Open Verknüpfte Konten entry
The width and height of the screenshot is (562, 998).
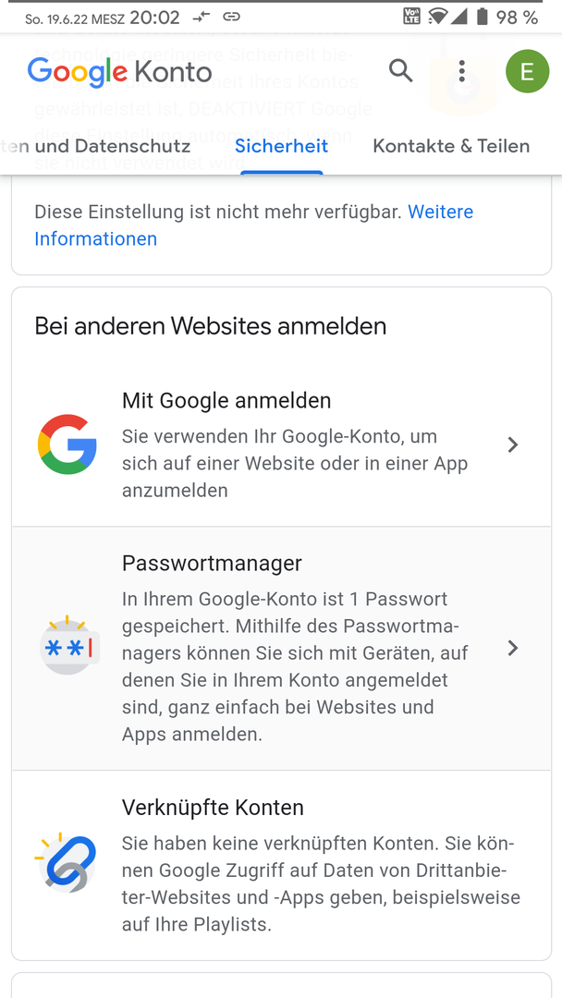[281, 864]
